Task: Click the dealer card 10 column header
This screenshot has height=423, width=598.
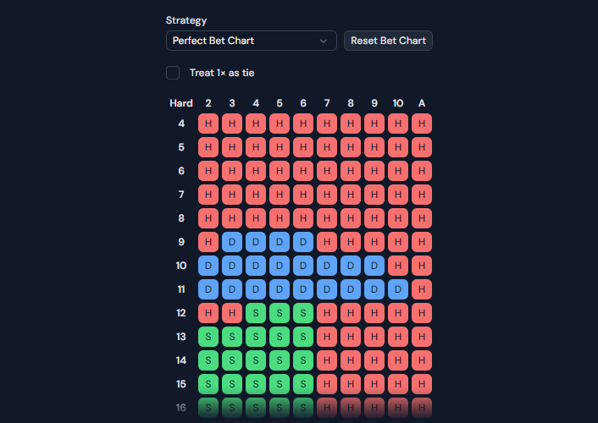Action: coord(398,103)
